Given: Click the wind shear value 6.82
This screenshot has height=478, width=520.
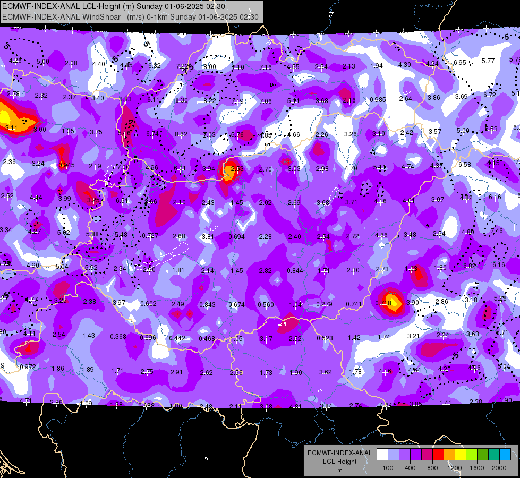Looking at the screenshot, I should pos(470,266).
